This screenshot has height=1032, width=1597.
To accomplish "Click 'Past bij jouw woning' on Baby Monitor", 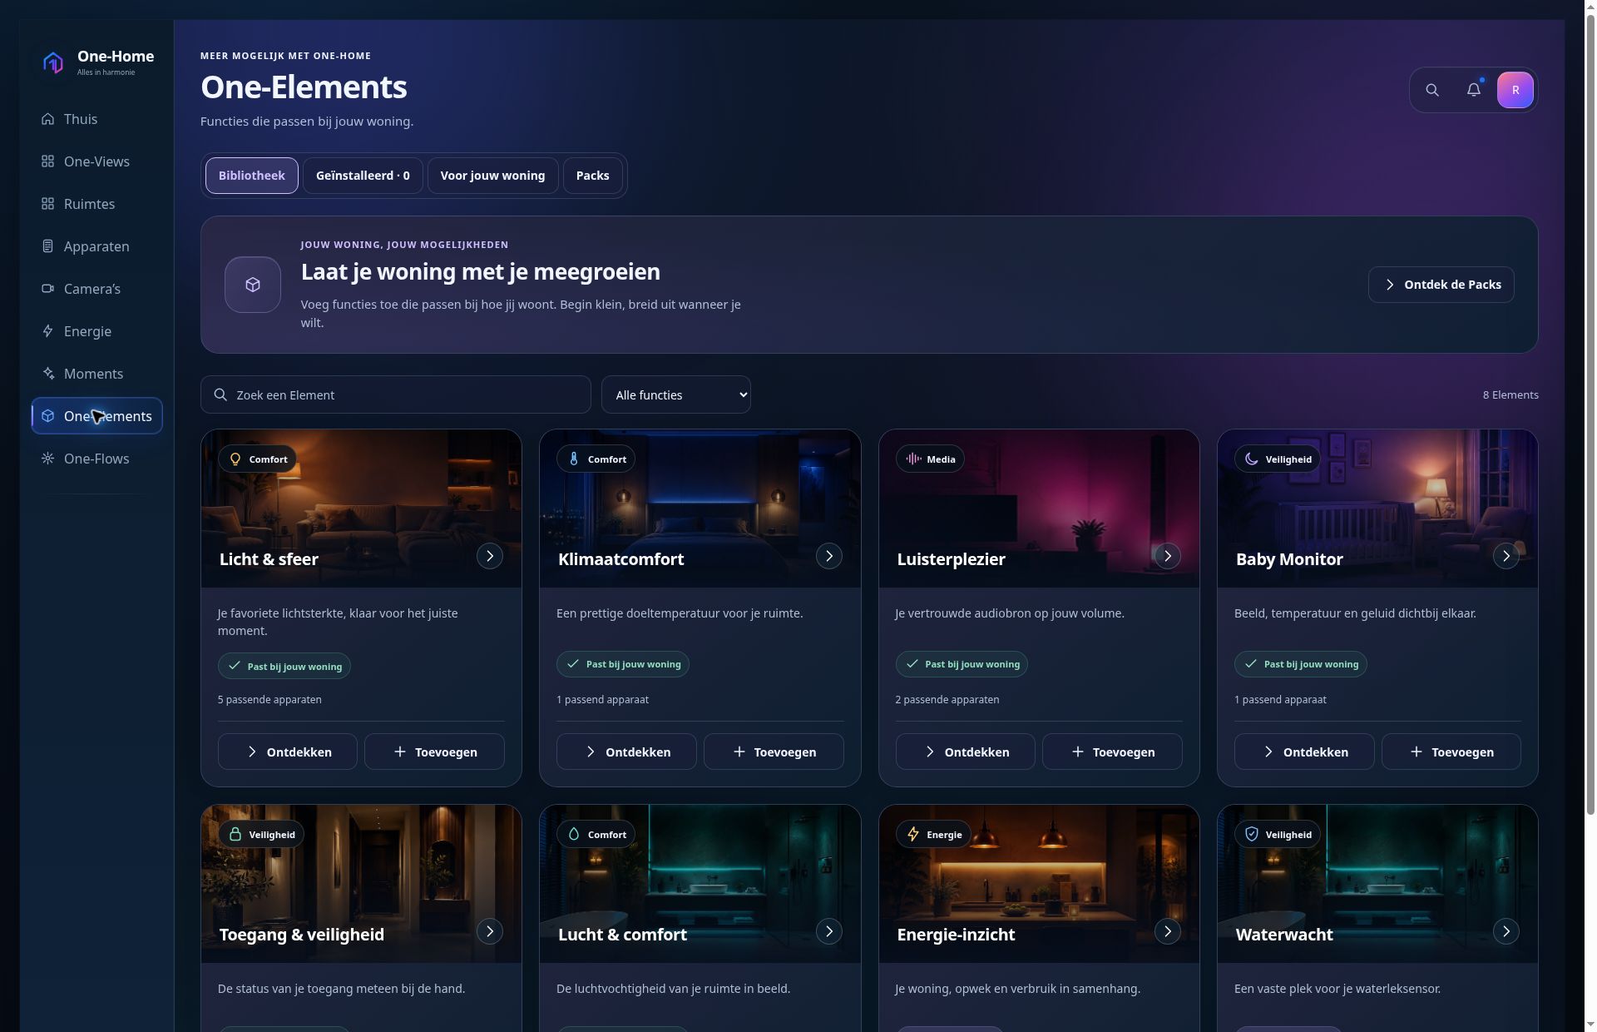I will point(1301,664).
